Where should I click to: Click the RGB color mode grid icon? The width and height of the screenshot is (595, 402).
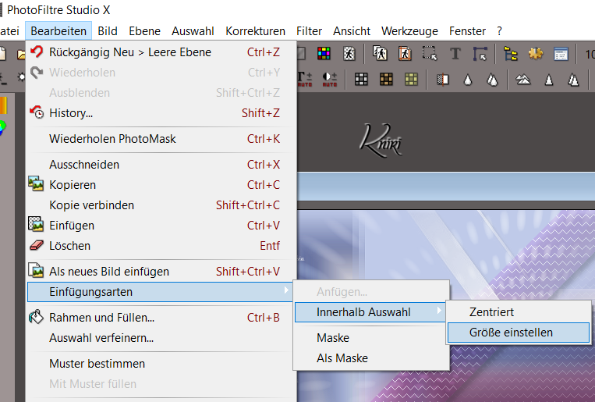click(324, 54)
